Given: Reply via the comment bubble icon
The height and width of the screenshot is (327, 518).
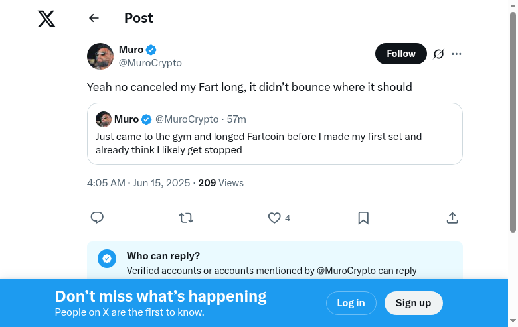Looking at the screenshot, I should tap(97, 218).
